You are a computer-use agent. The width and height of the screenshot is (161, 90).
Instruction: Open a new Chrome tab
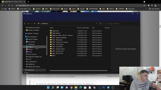pos(28,2)
